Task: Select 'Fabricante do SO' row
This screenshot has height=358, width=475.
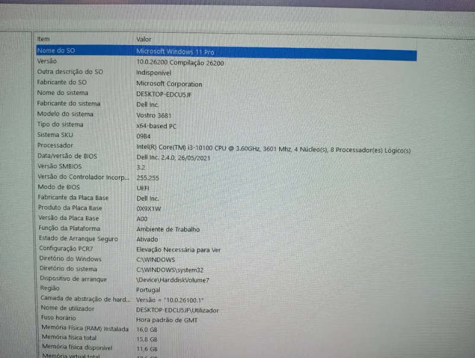Action: [x=62, y=83]
